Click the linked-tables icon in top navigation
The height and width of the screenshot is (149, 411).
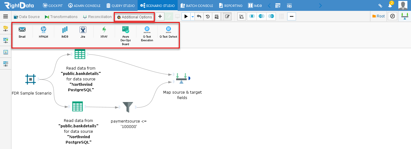point(289,5)
